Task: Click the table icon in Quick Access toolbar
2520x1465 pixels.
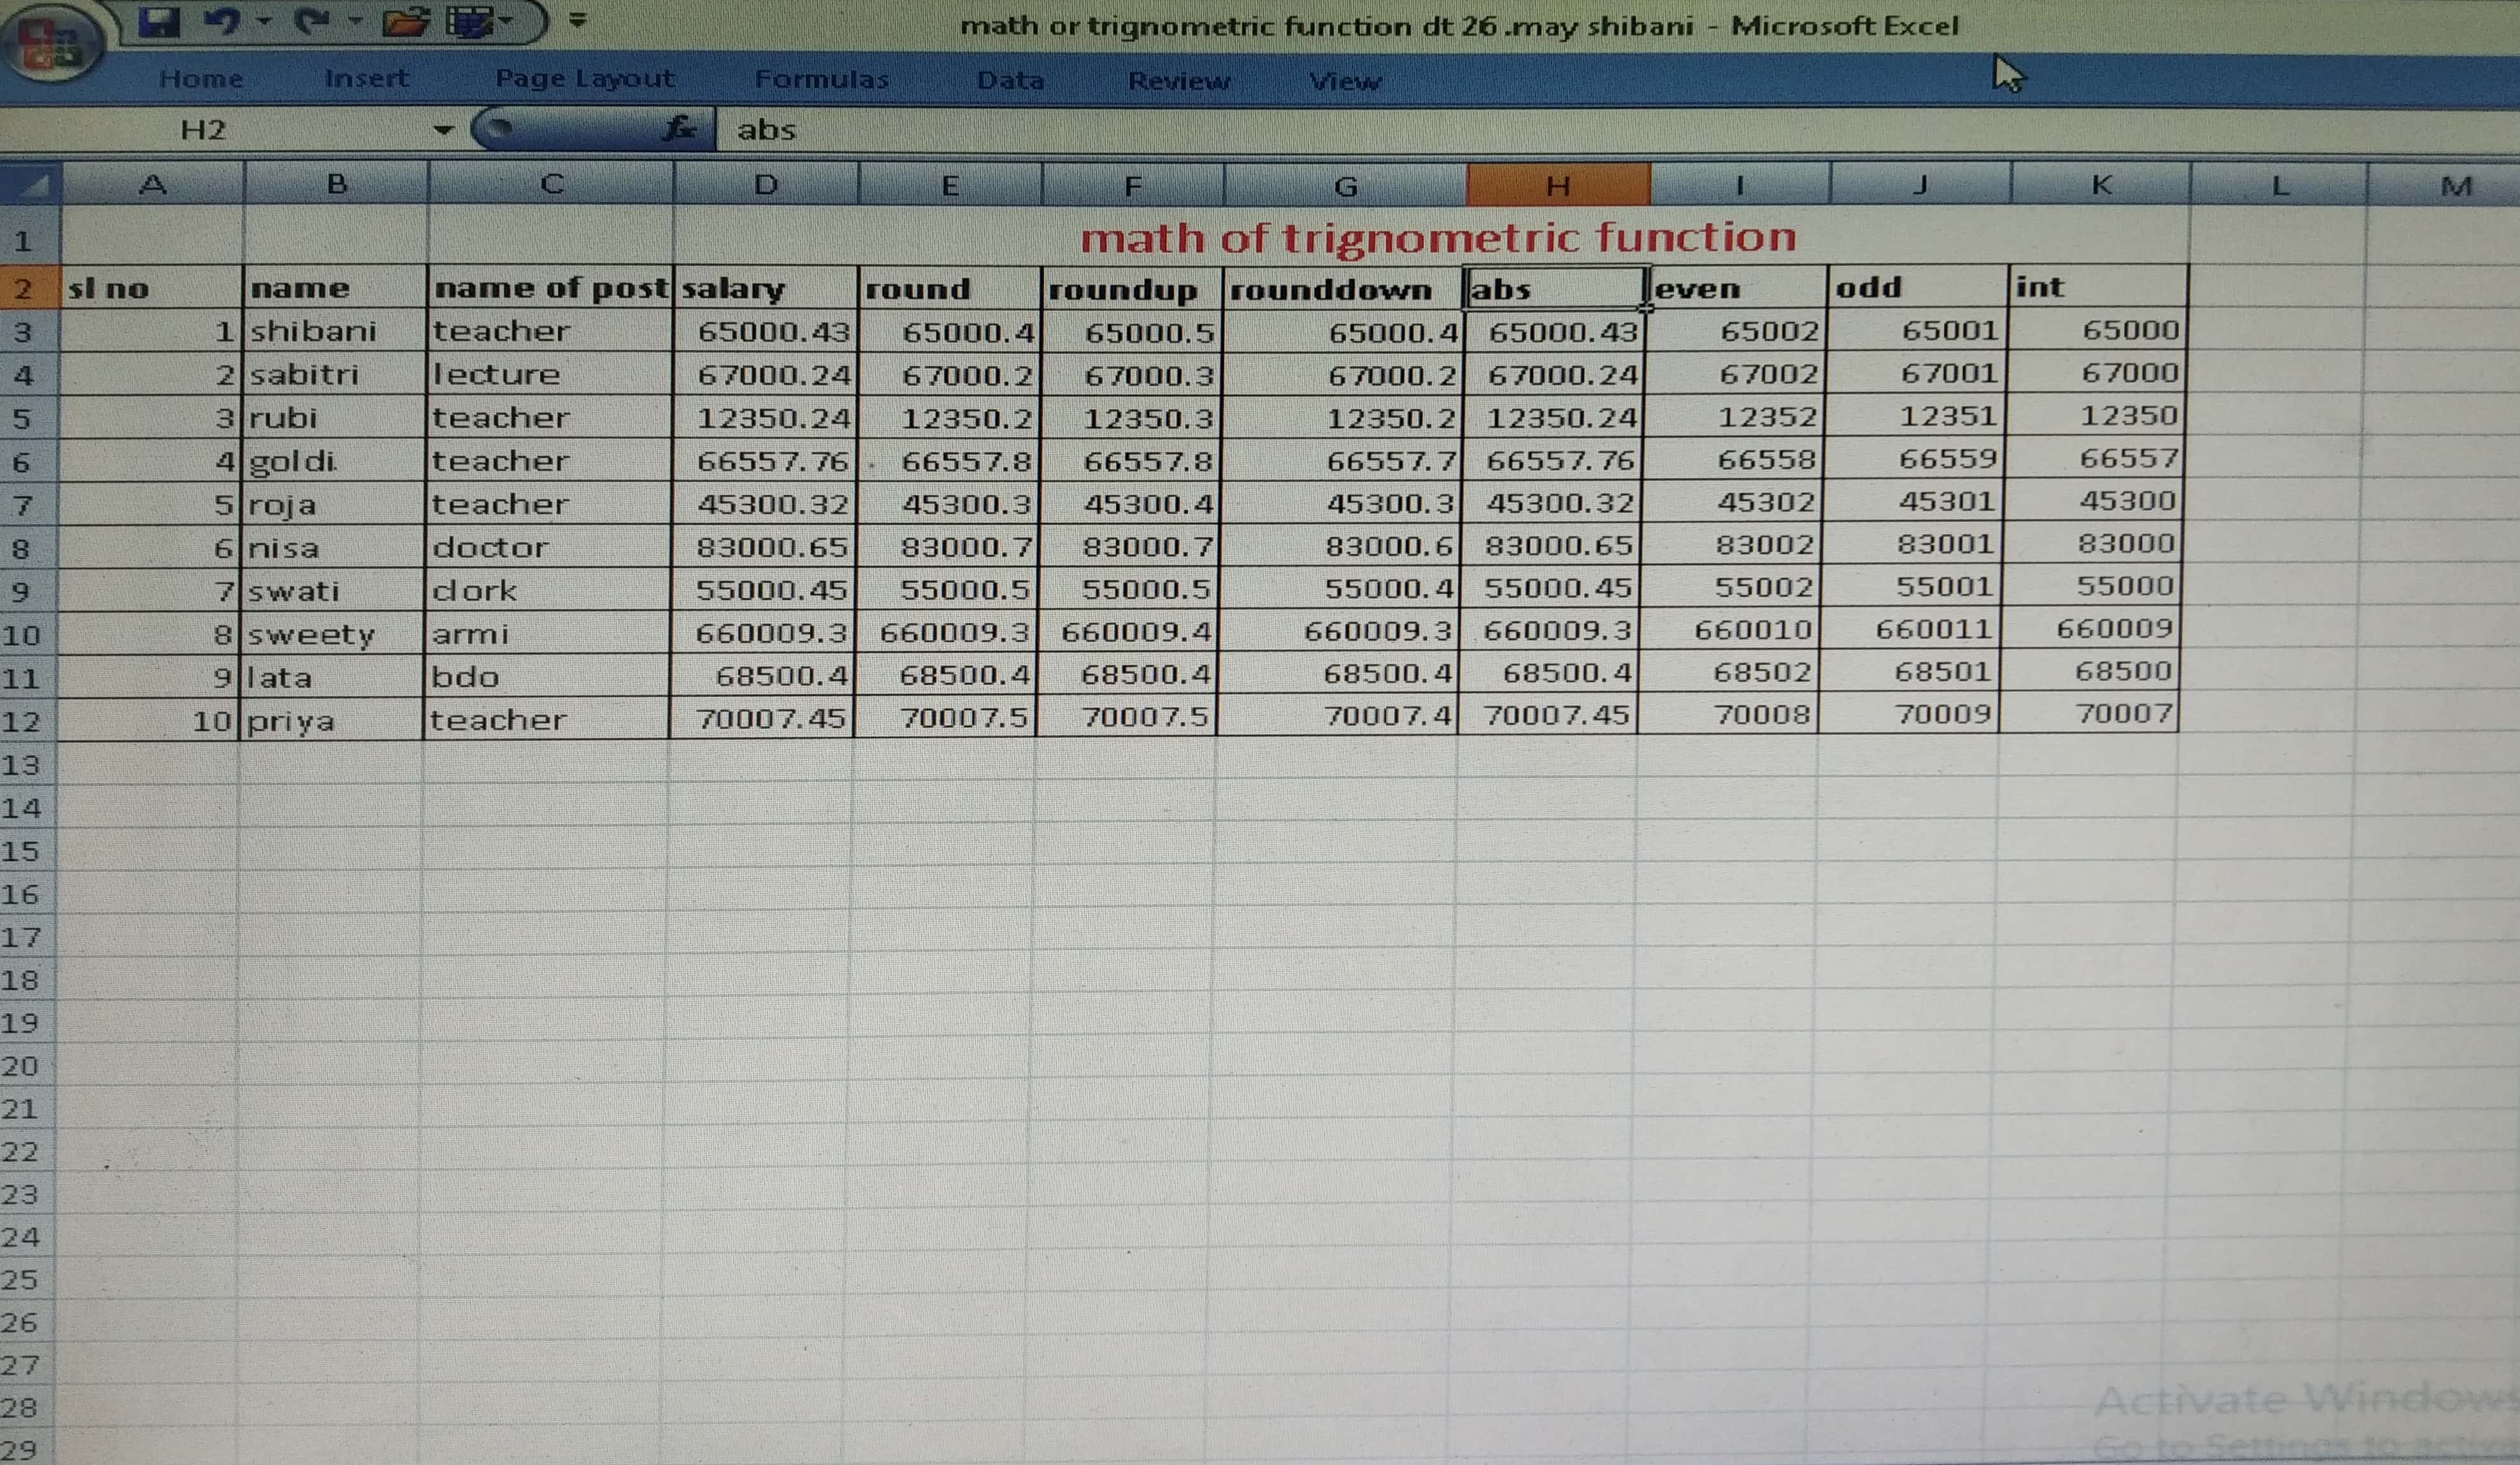Action: coord(470,21)
